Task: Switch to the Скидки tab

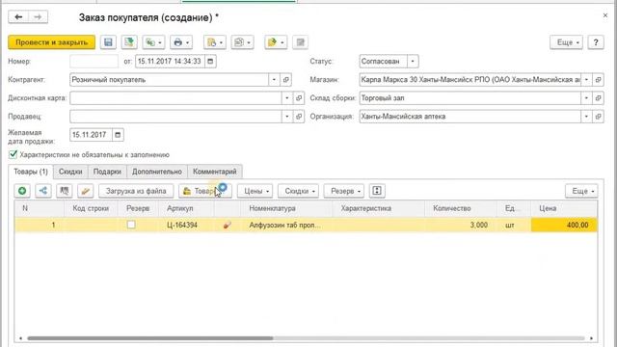Action: (x=70, y=172)
